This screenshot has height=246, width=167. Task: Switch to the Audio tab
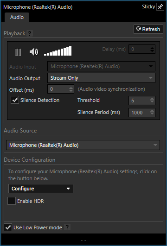pyautogui.click(x=17, y=17)
